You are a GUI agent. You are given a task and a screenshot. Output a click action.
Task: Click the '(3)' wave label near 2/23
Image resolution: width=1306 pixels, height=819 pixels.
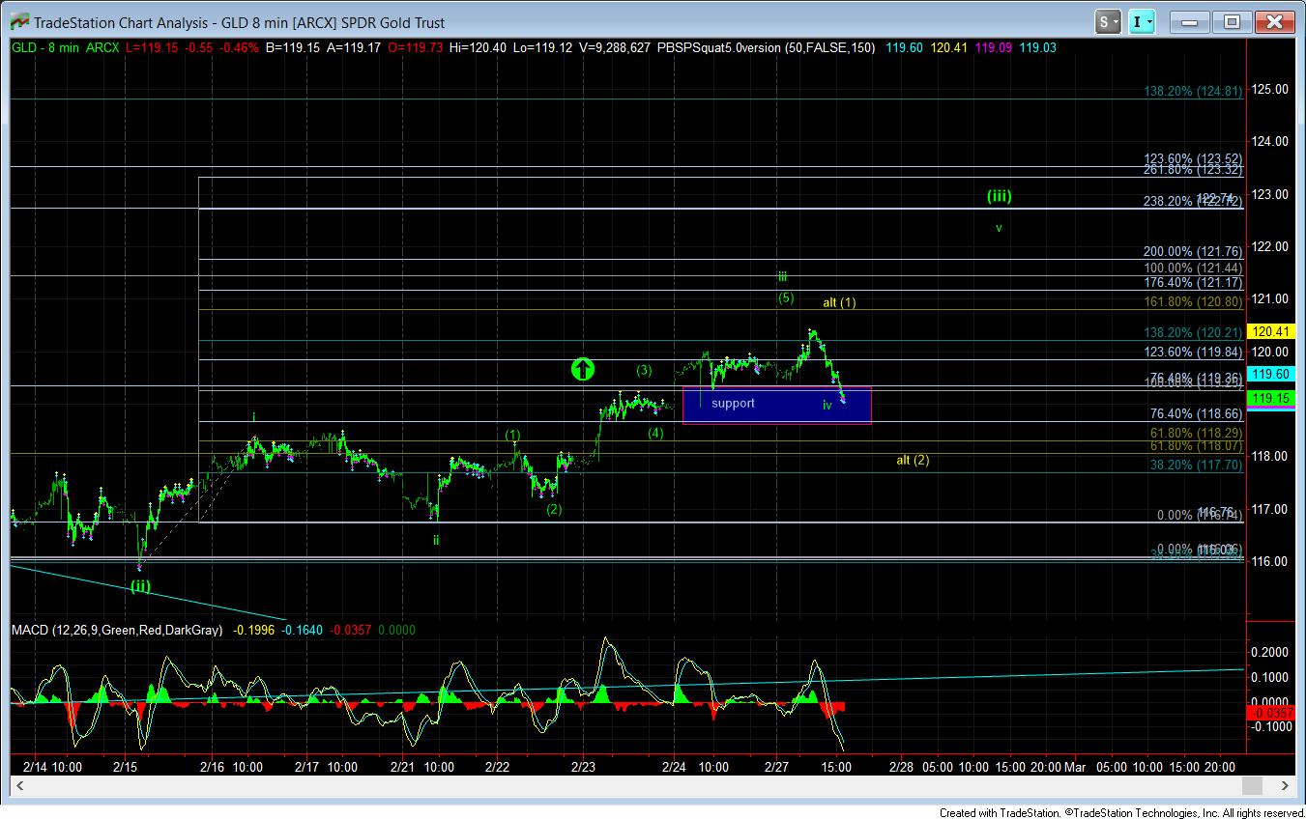pyautogui.click(x=644, y=370)
